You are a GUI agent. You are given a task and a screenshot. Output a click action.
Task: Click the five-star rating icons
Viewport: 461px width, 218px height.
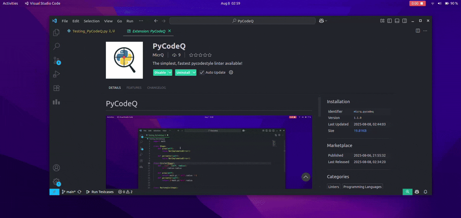tap(200, 55)
